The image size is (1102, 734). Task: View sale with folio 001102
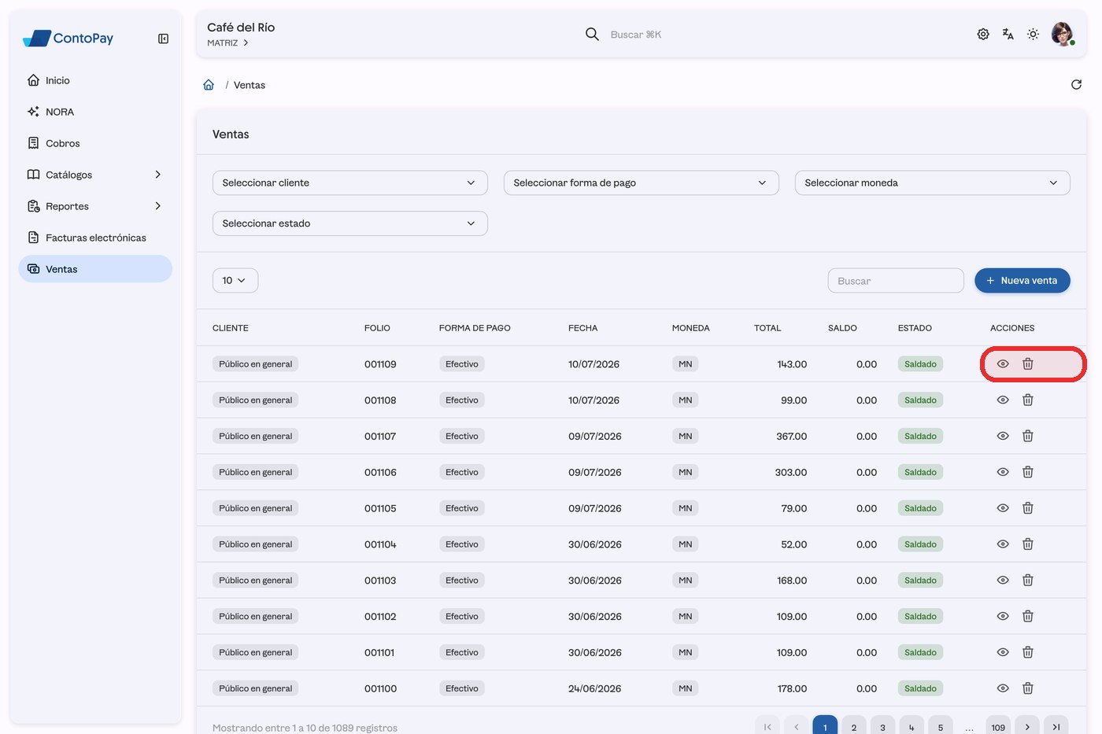pyautogui.click(x=1003, y=617)
